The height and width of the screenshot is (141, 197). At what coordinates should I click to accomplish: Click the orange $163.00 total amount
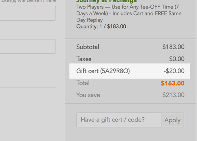click(x=173, y=83)
